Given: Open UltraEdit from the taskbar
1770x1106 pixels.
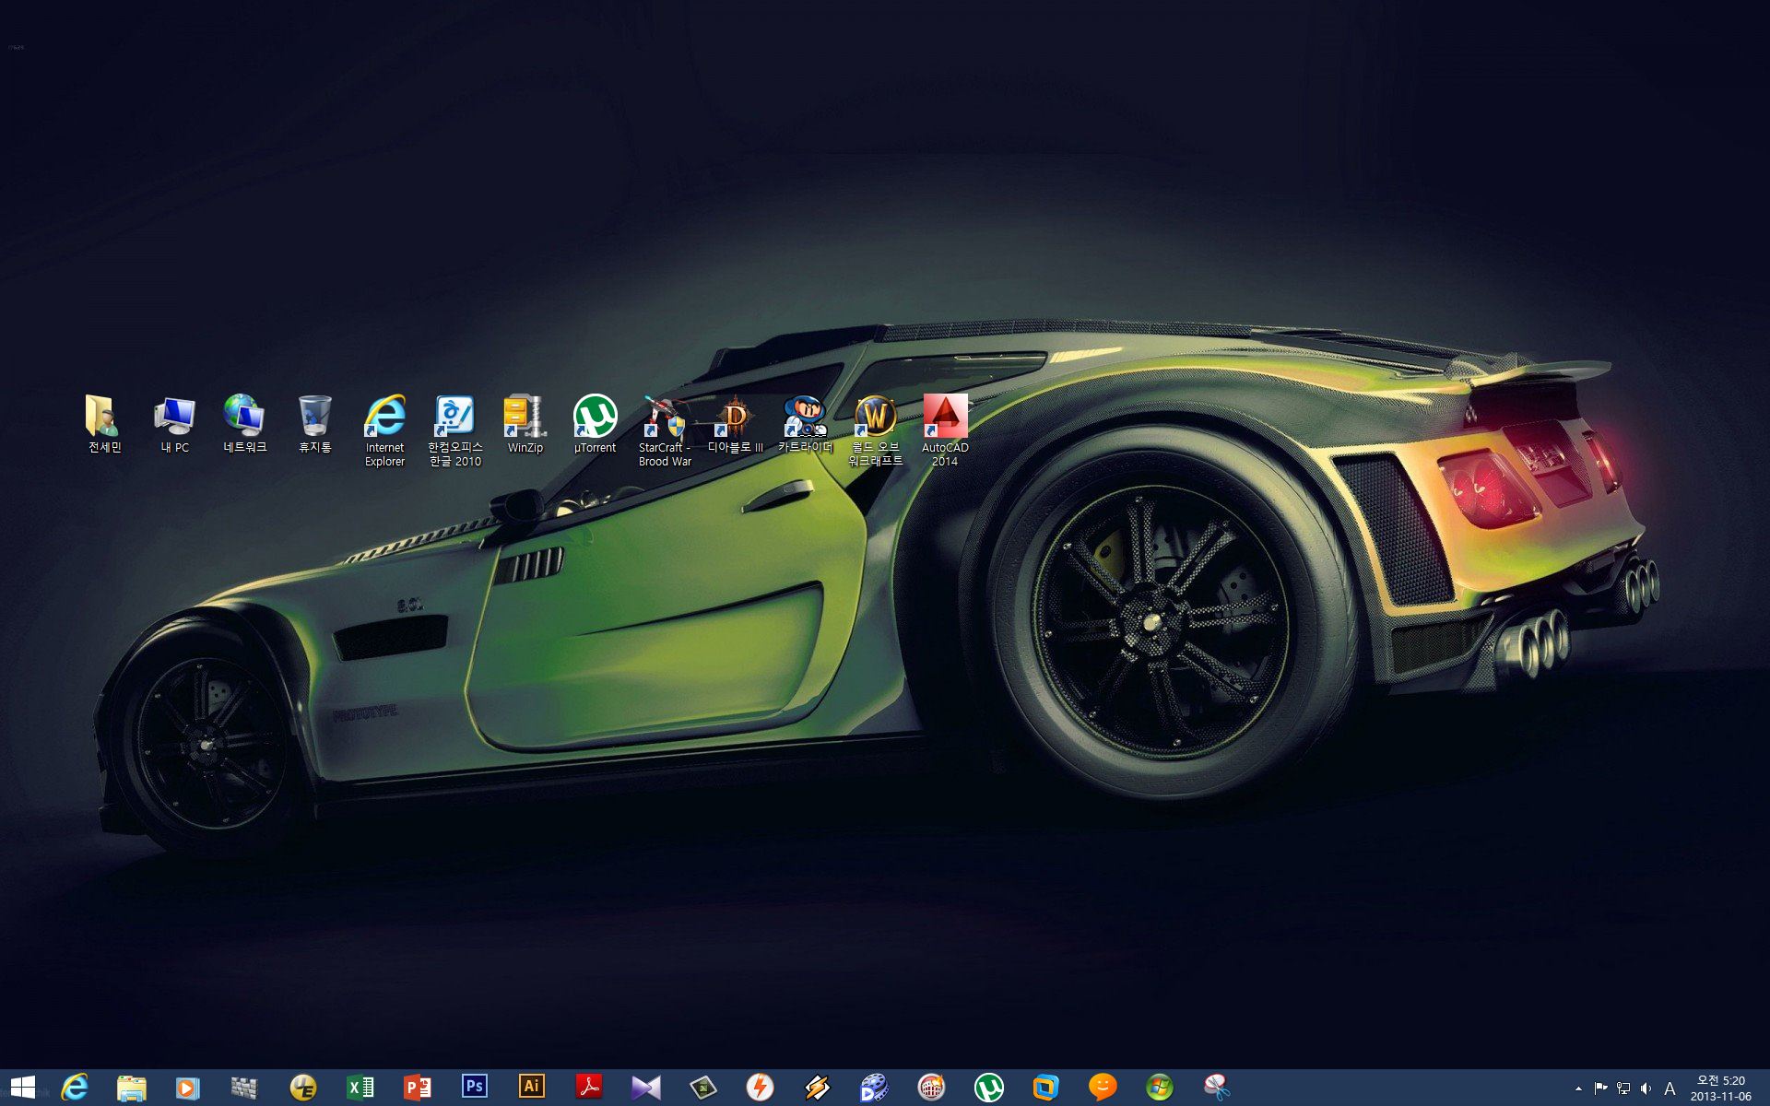Looking at the screenshot, I should pyautogui.click(x=302, y=1088).
